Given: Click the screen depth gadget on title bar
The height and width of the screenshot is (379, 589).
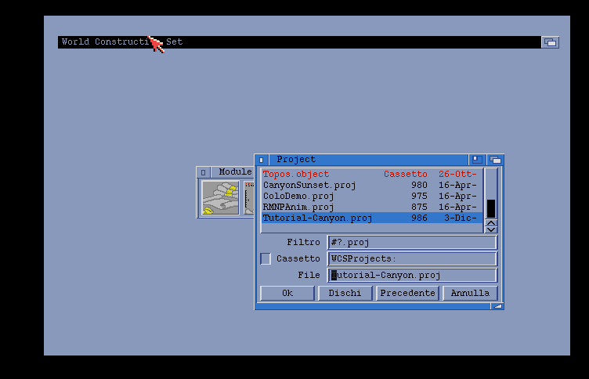Looking at the screenshot, I should click(550, 42).
